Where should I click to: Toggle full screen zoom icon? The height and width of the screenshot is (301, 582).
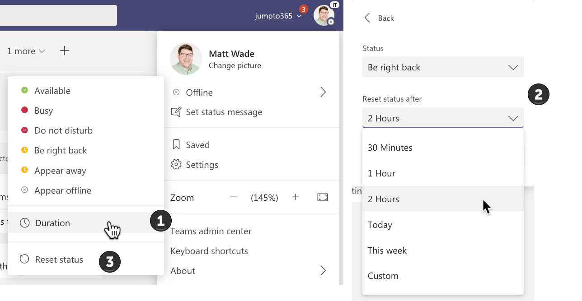click(x=323, y=197)
